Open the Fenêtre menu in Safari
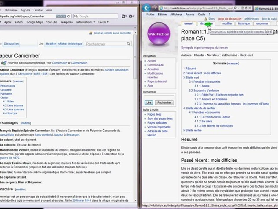Viewport: 278px width, 209px height. point(38,10)
